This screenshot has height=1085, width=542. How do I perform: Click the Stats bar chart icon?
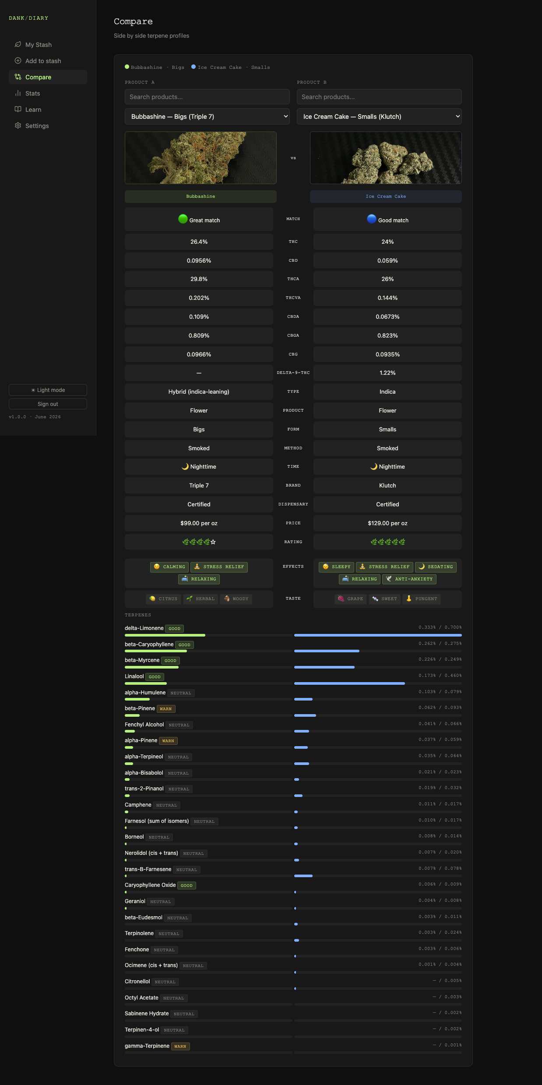[18, 93]
